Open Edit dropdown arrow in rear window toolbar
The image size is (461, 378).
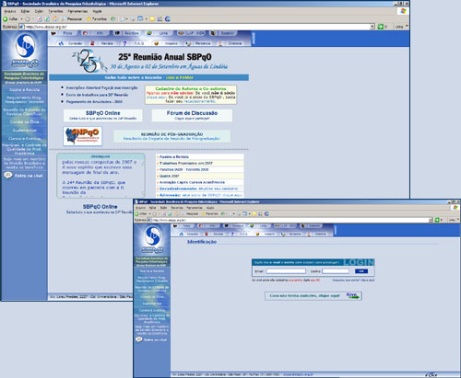click(x=146, y=19)
